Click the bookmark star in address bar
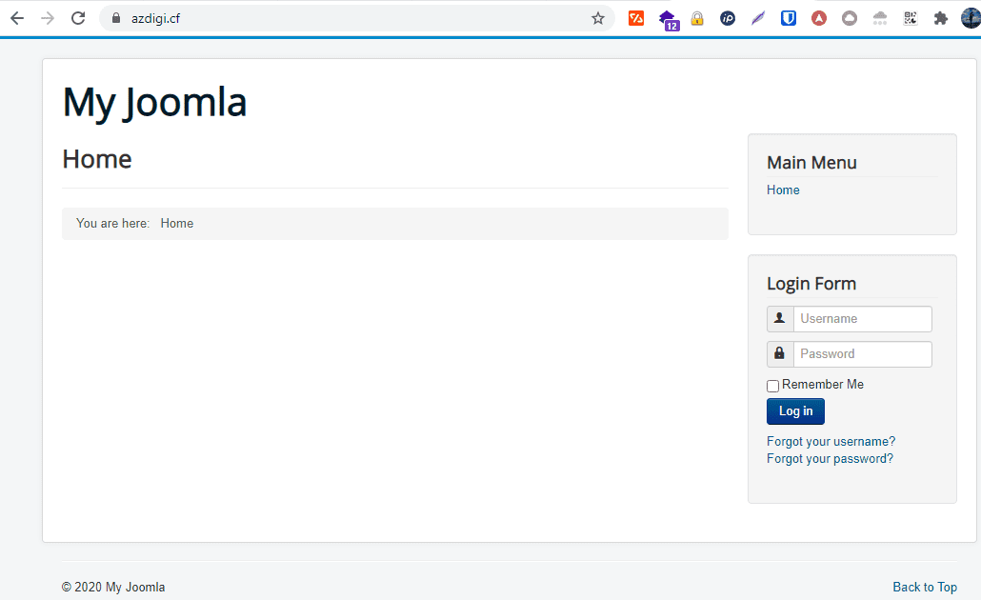 click(x=598, y=18)
